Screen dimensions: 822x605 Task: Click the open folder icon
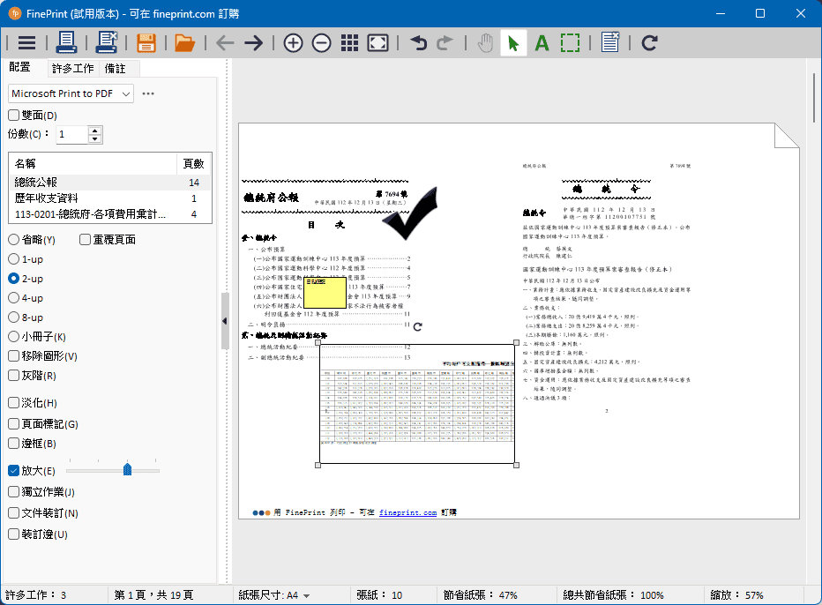(184, 42)
